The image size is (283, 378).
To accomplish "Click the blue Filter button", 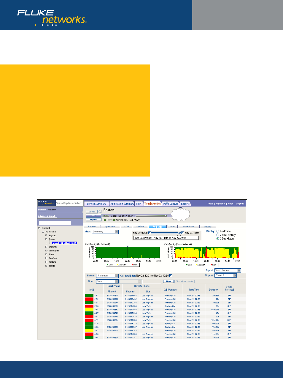I will 168,281.
